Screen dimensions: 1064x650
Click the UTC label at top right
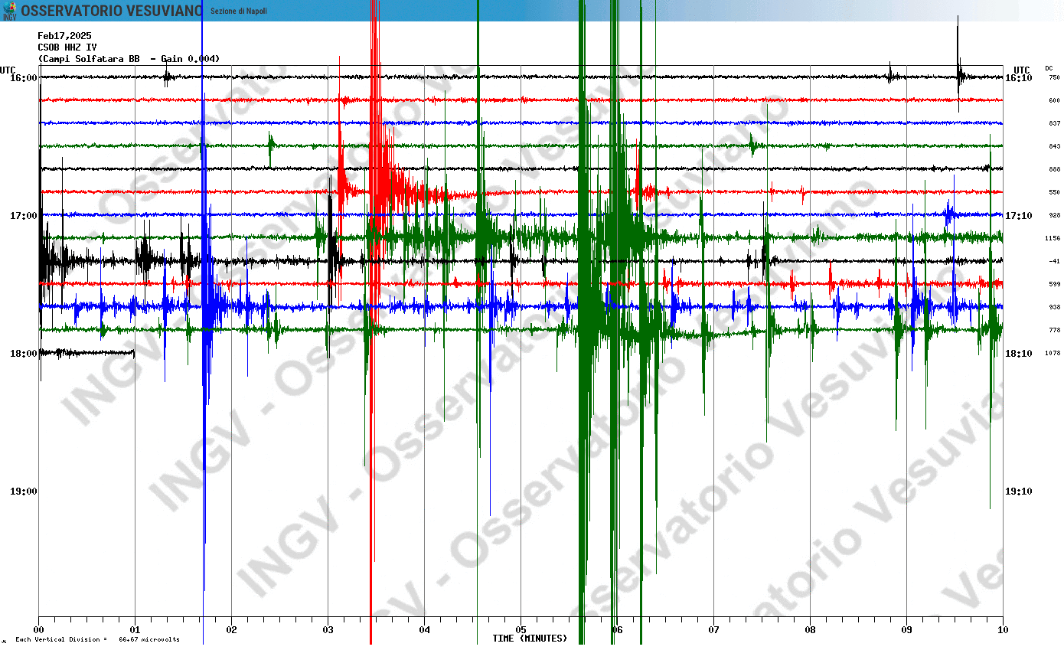click(x=1022, y=70)
